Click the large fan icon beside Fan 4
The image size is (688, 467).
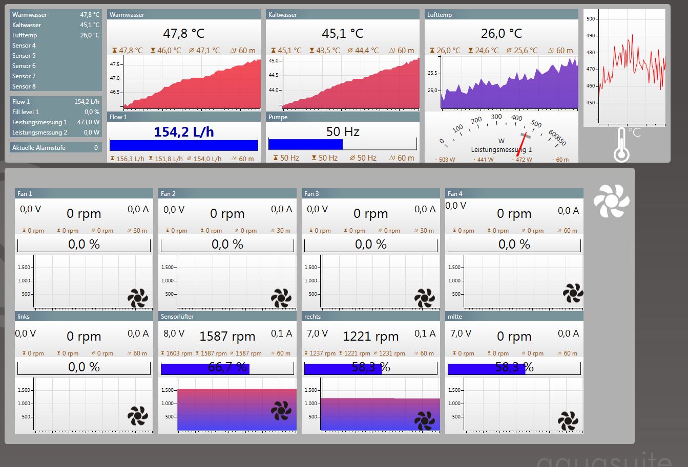tap(612, 201)
